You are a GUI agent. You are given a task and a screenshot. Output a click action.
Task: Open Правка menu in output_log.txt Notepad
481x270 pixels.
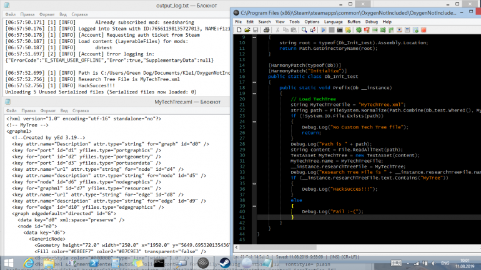coord(27,14)
